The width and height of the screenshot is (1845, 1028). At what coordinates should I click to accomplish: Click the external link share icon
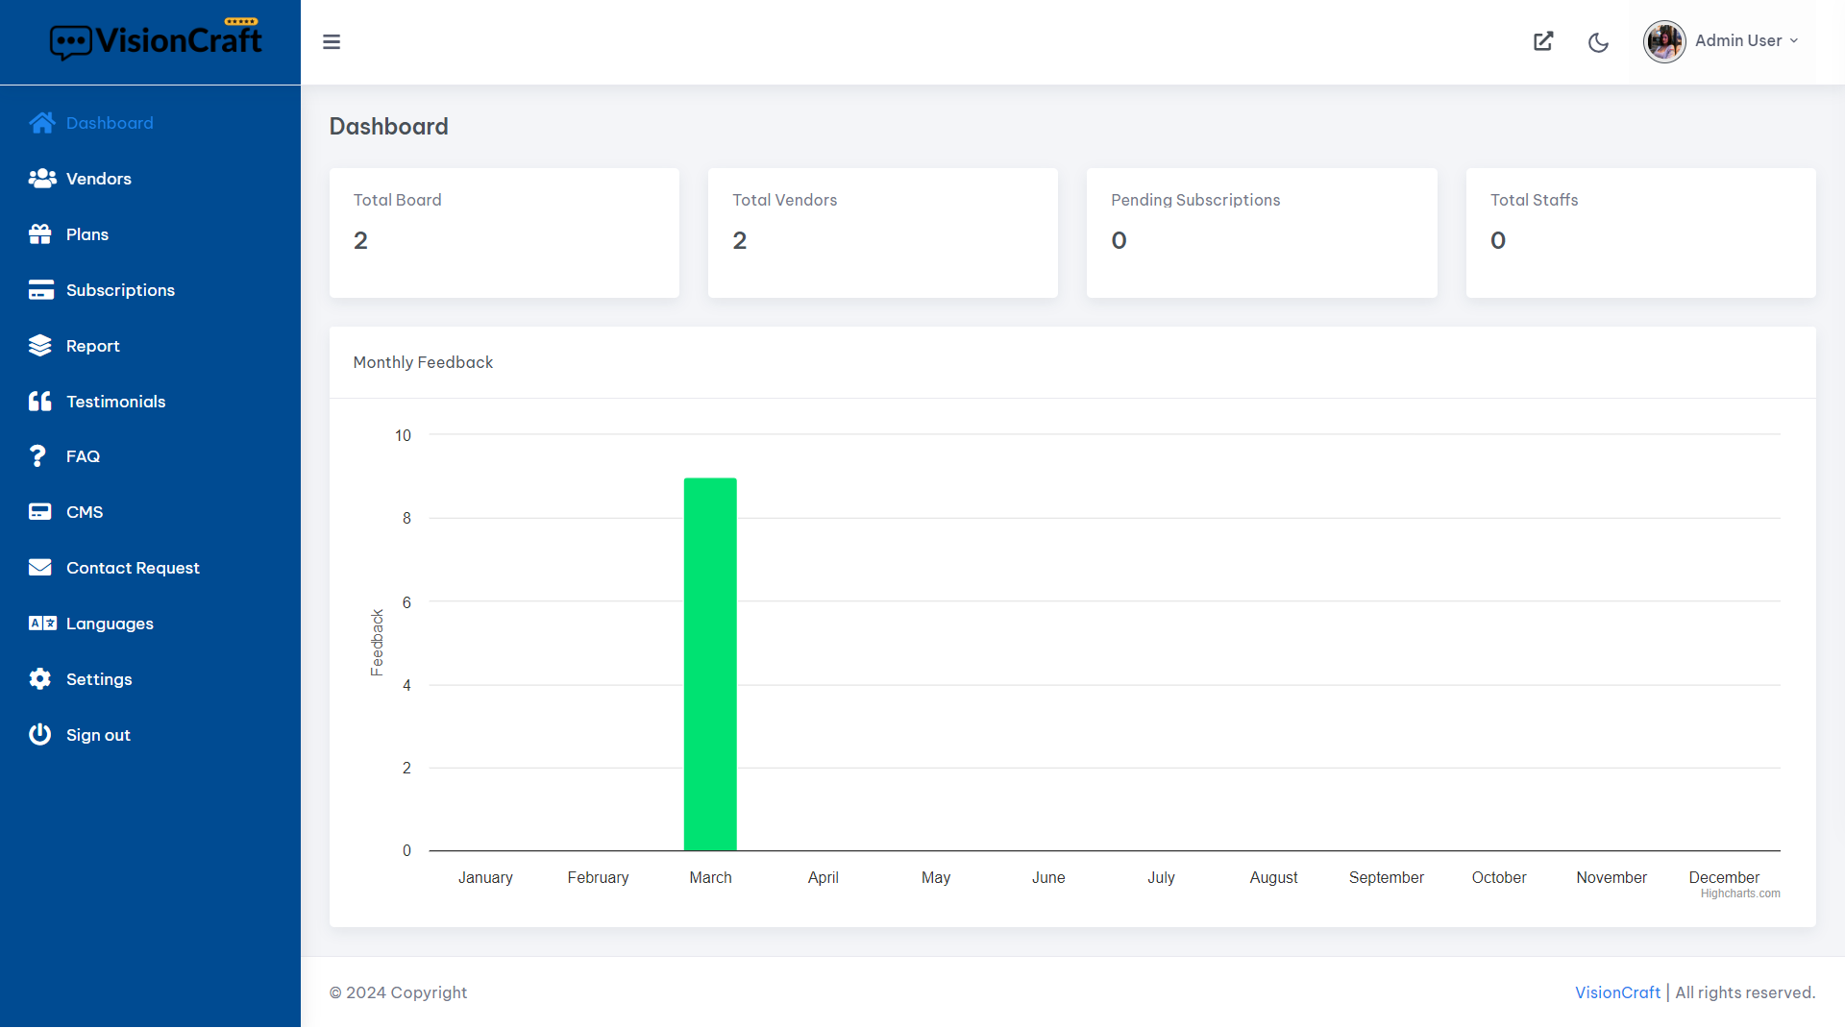[x=1542, y=41]
